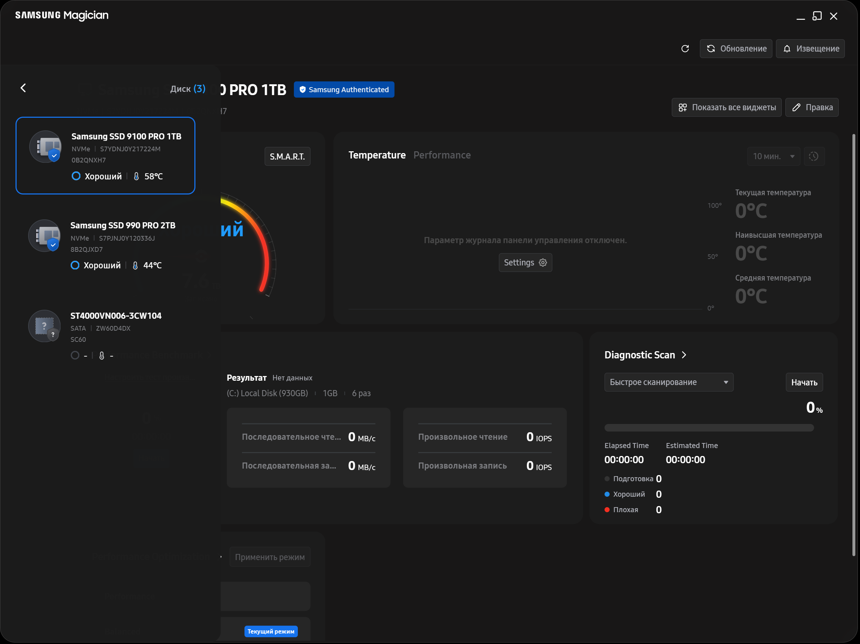The image size is (860, 644).
Task: Expand Diagnostic Scan via its chevron
Action: 684,355
